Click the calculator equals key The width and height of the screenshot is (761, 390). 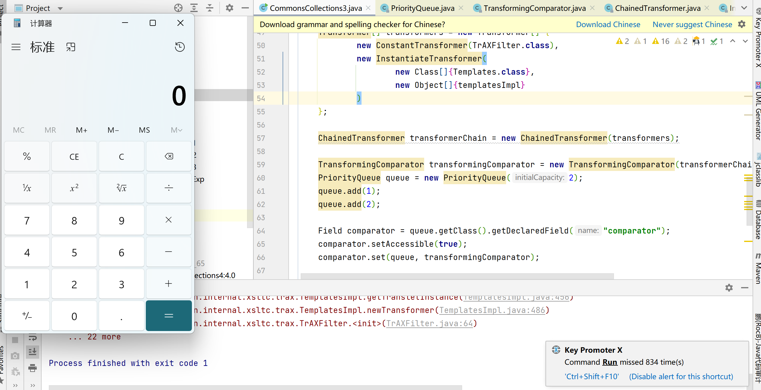(x=169, y=316)
